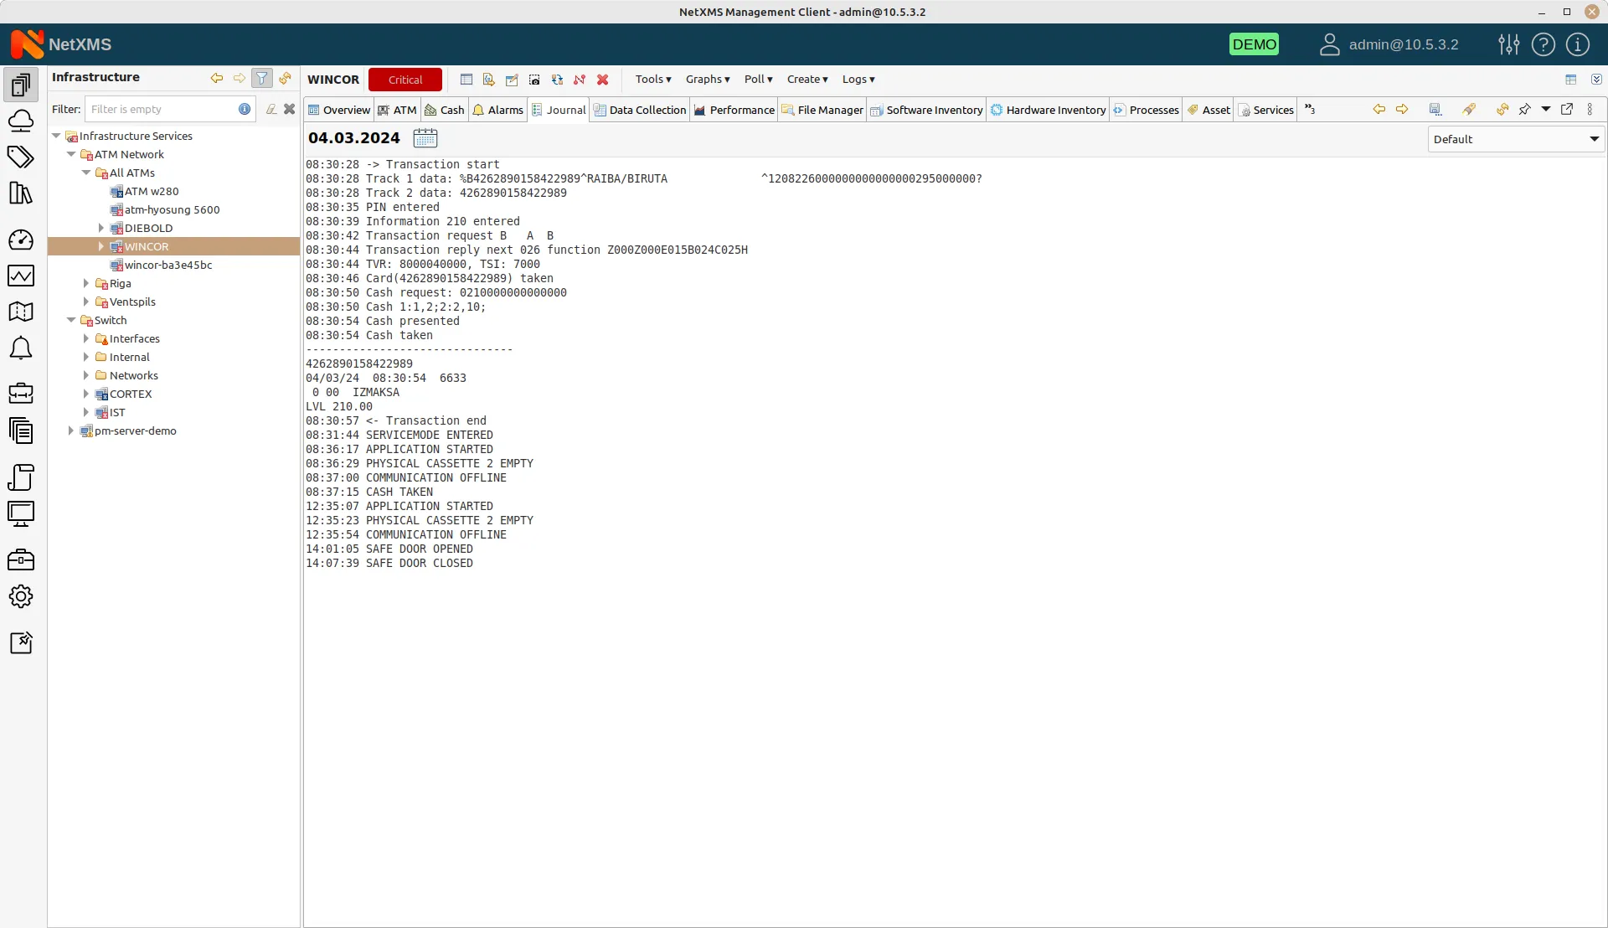Collapse the All ATMs tree branch
This screenshot has width=1608, height=928.
[x=86, y=173]
